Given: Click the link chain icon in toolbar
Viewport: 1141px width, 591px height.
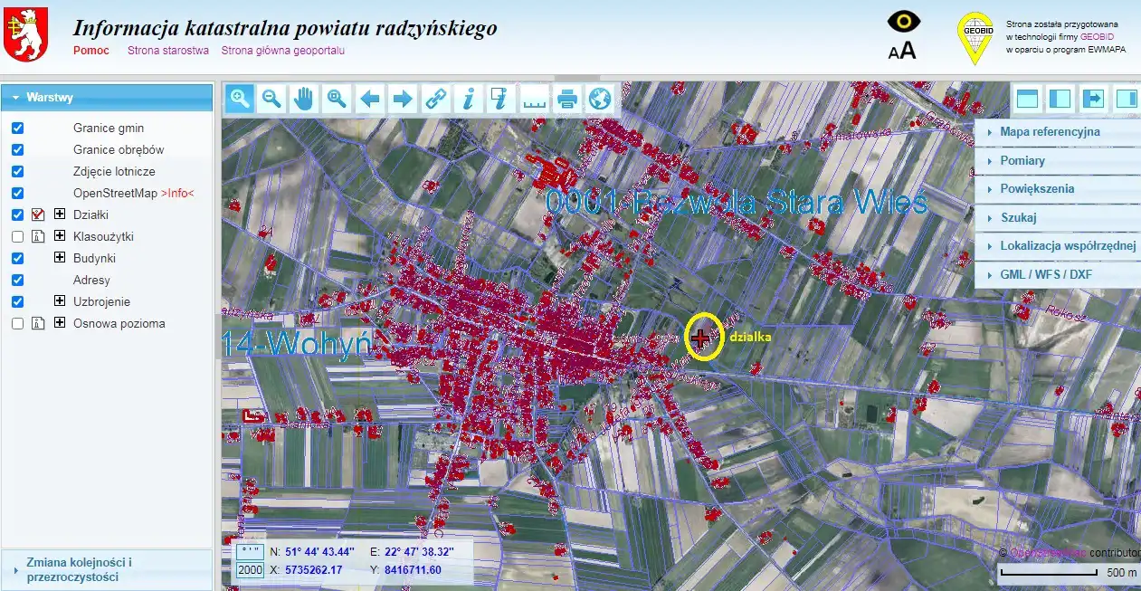Looking at the screenshot, I should tap(436, 99).
